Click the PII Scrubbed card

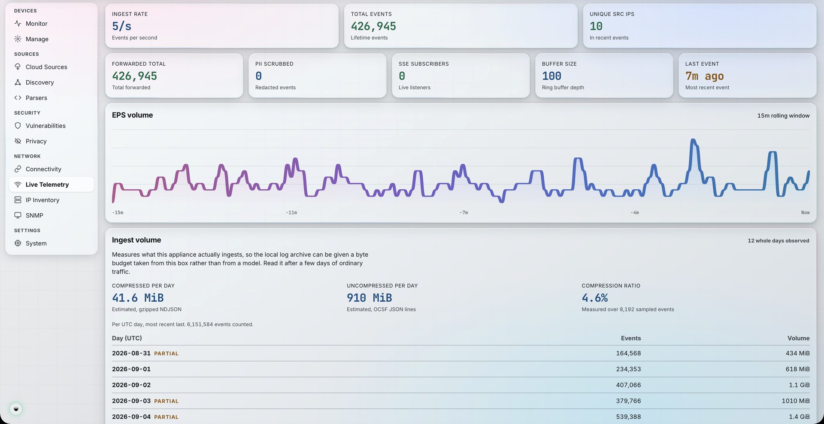pyautogui.click(x=318, y=76)
